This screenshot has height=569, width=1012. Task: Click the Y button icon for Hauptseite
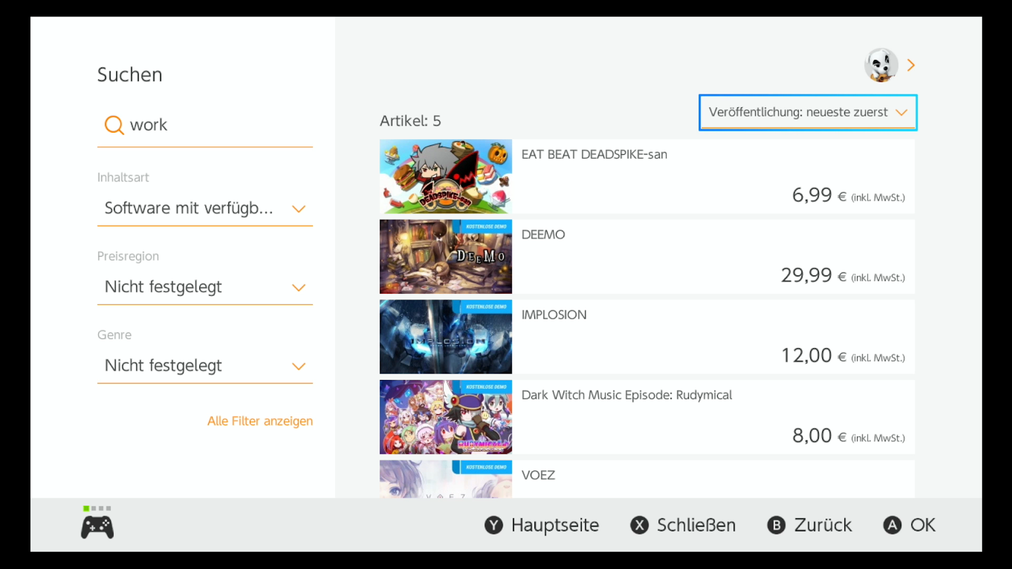[493, 525]
